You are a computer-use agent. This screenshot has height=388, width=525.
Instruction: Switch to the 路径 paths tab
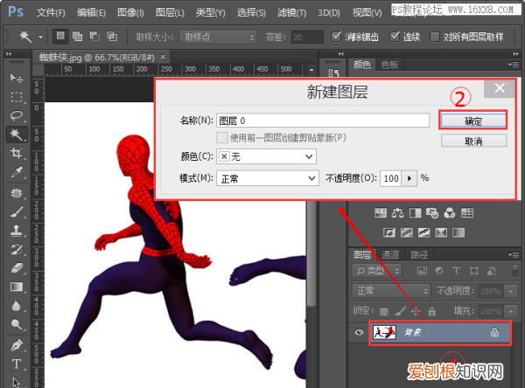(419, 255)
